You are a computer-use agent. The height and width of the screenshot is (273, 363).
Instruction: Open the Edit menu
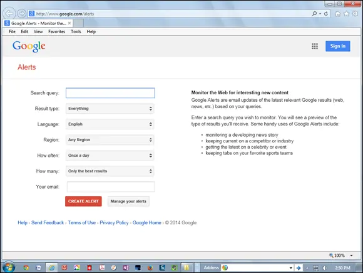tap(24, 32)
